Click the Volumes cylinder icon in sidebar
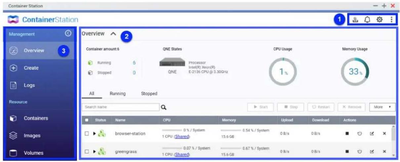The width and height of the screenshot is (400, 162). [14, 153]
